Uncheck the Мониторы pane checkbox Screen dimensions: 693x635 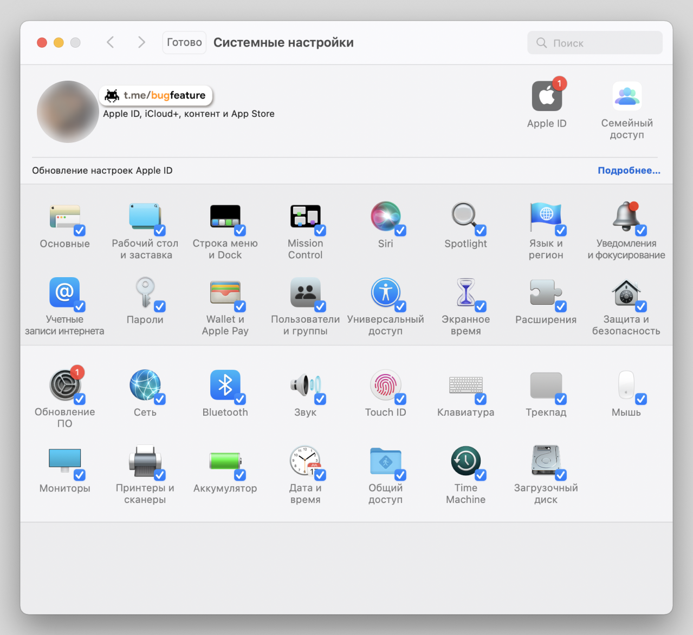(80, 475)
